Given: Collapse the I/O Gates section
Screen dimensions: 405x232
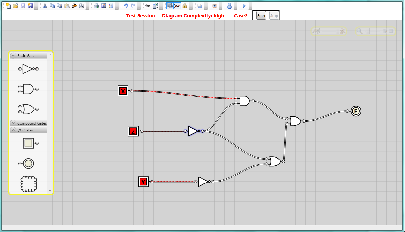Looking at the screenshot, I should point(13,130).
